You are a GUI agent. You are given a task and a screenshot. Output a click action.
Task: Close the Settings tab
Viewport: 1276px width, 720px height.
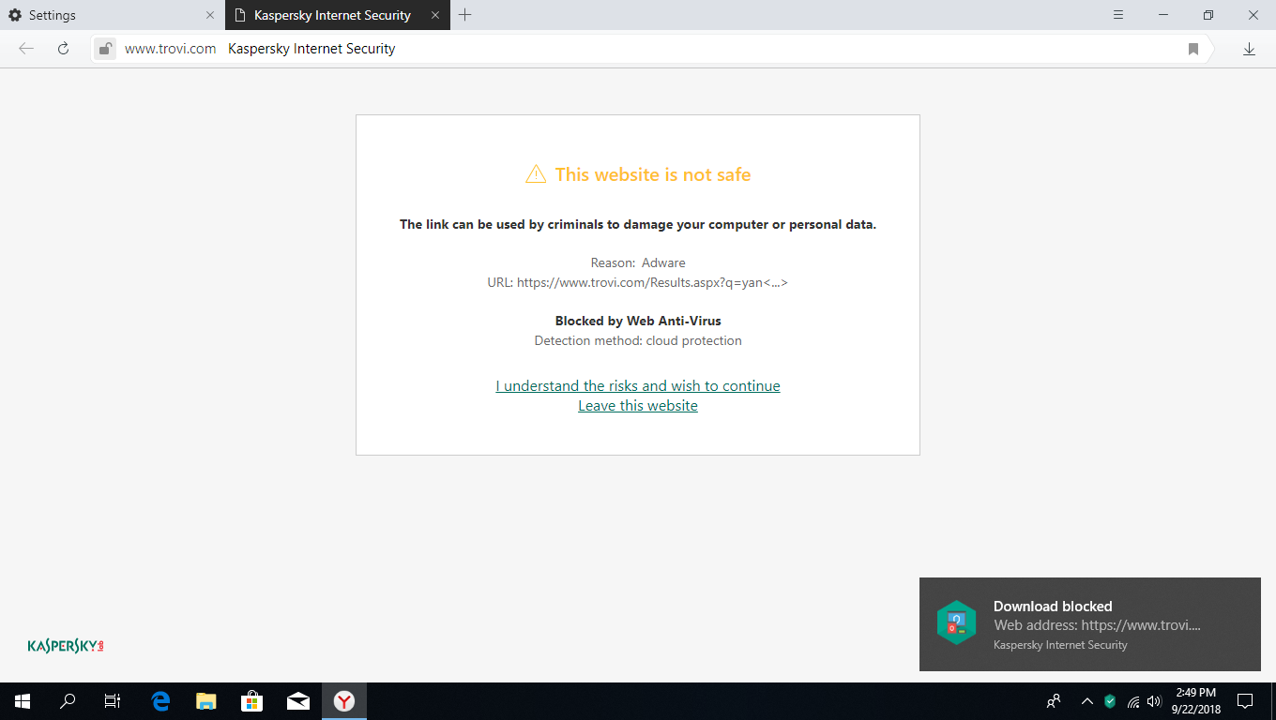pos(210,15)
